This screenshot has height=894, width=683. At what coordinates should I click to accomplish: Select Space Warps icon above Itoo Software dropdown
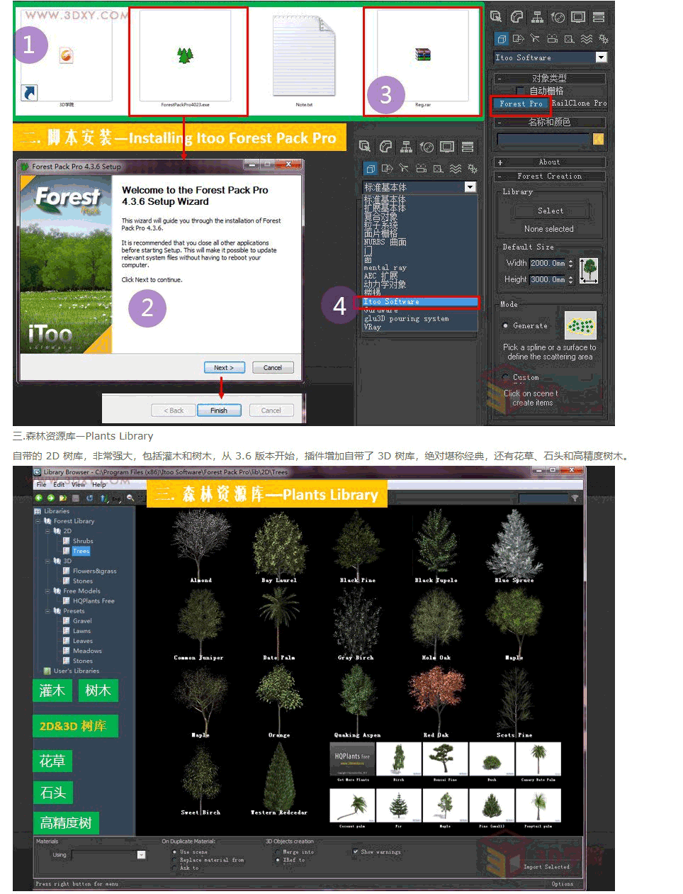coord(586,39)
